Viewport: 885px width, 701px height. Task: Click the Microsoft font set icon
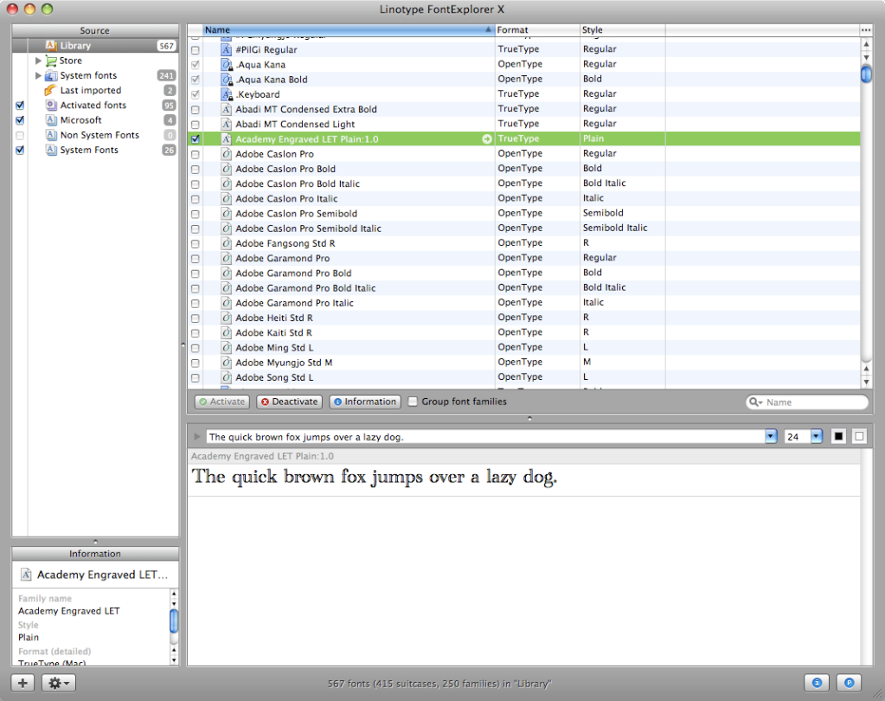tap(51, 119)
